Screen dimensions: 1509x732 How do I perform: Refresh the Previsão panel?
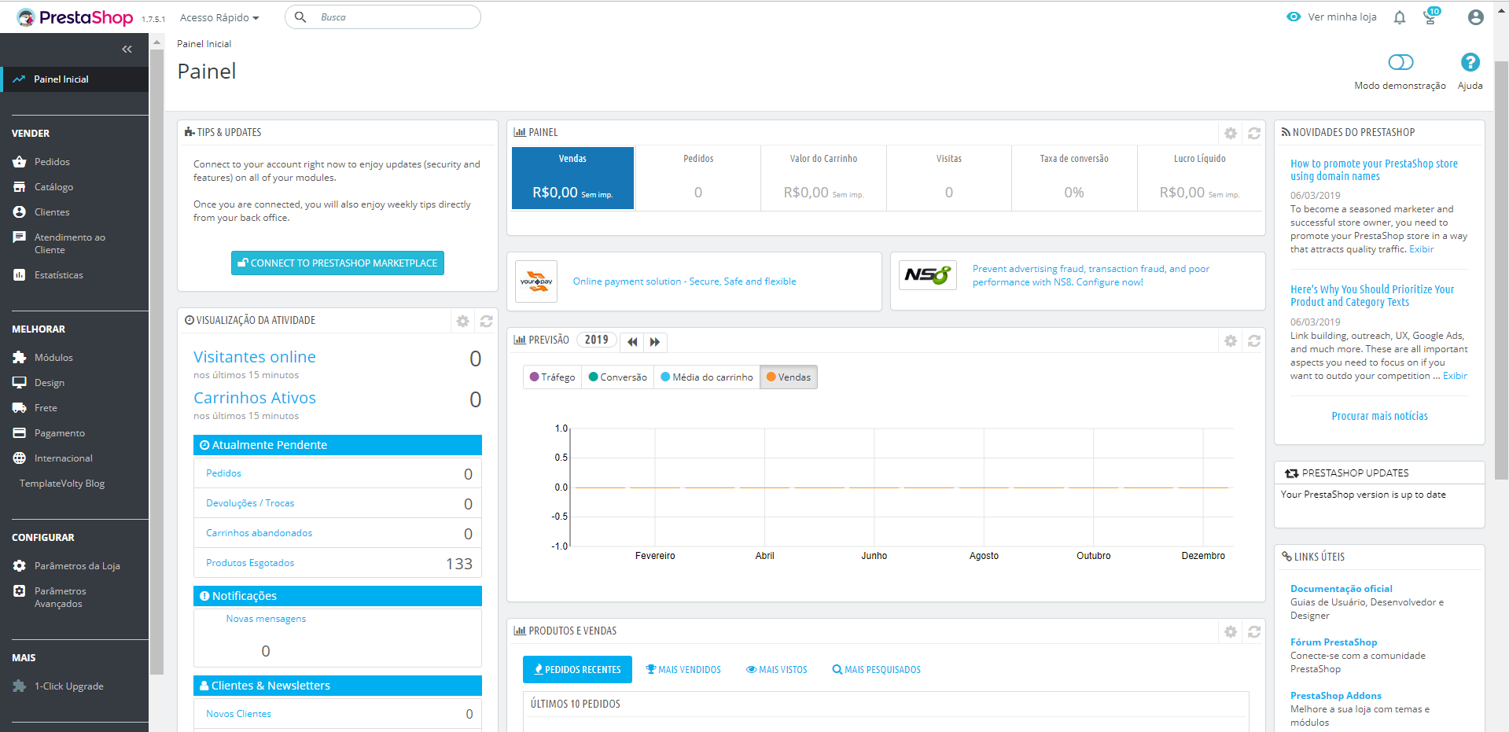pyautogui.click(x=1254, y=340)
